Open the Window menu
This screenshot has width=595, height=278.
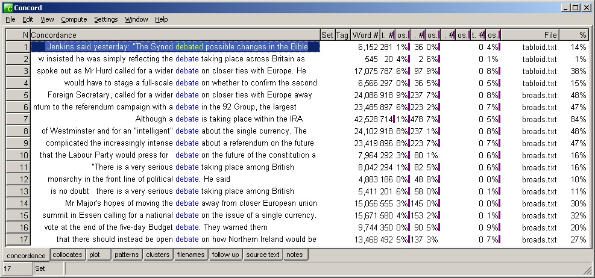coord(136,19)
